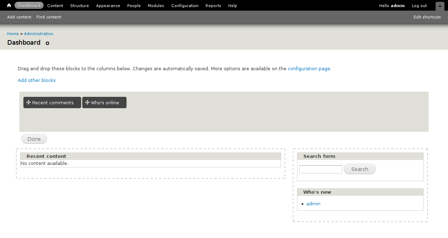Click Log out in the toolbar
The width and height of the screenshot is (448, 238).
tap(419, 6)
